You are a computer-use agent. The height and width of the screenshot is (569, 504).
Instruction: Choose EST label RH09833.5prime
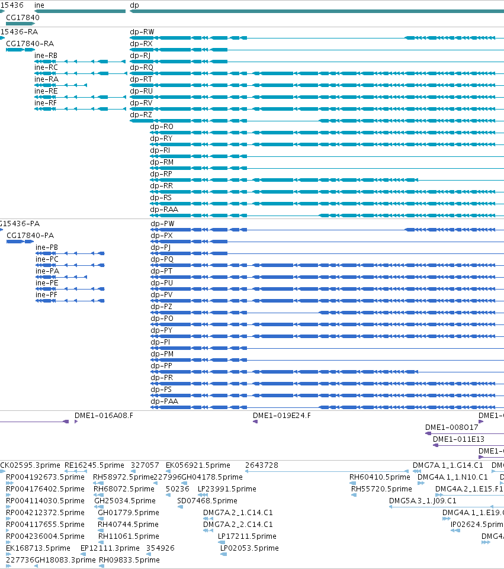(x=130, y=560)
